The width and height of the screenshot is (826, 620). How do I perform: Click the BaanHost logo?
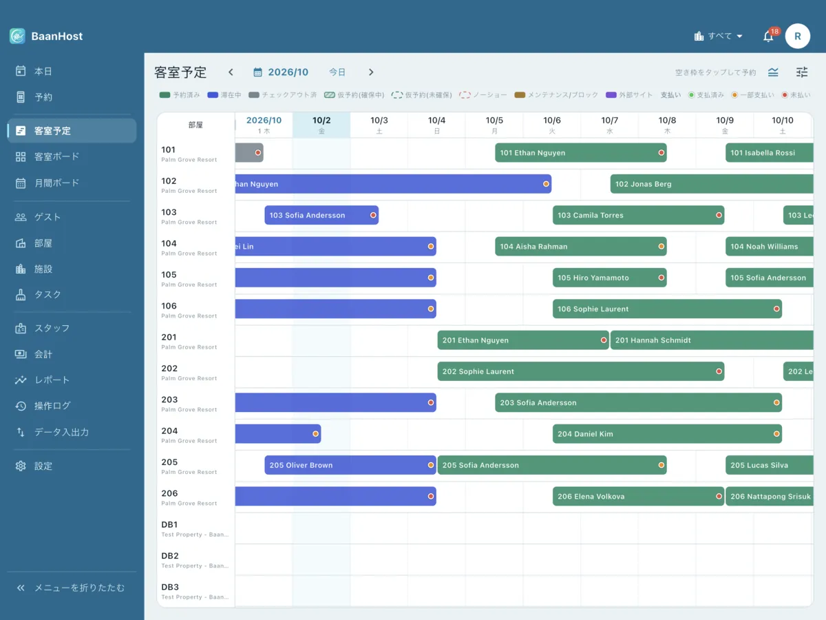point(17,36)
